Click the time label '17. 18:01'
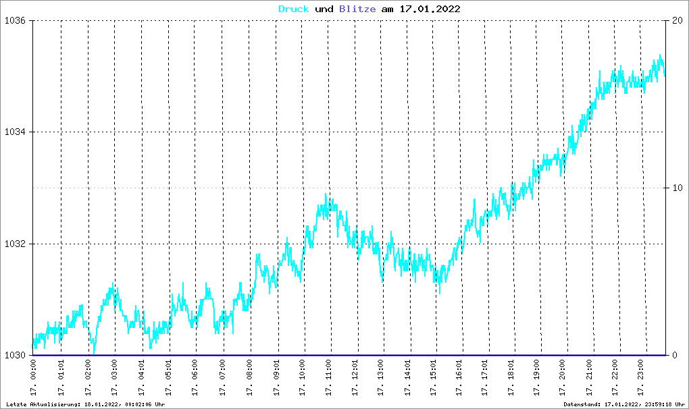The image size is (689, 409). 511,378
